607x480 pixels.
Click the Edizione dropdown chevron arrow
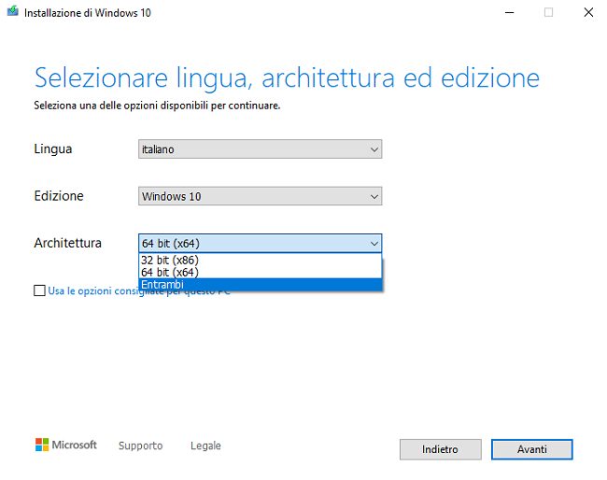click(x=374, y=196)
